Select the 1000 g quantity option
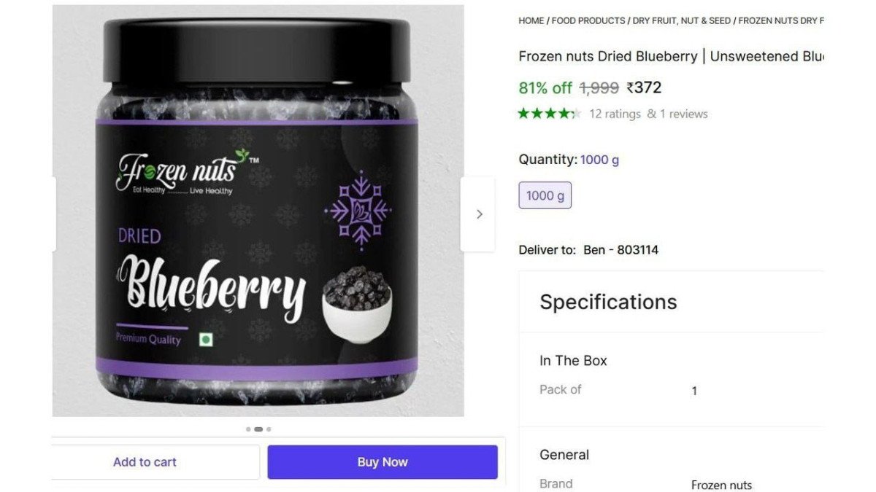 tap(545, 195)
